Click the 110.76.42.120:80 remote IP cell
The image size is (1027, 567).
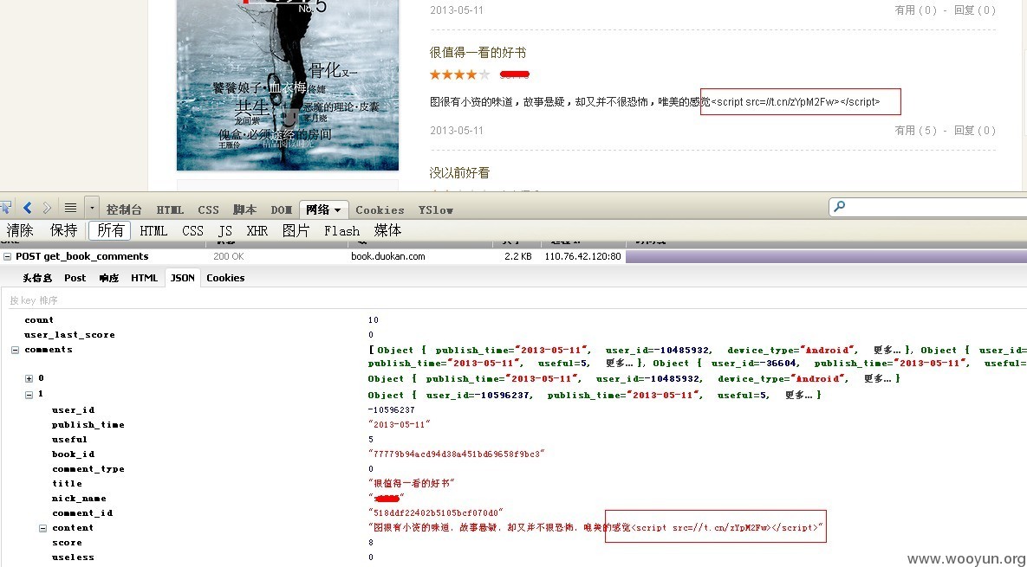(582, 256)
